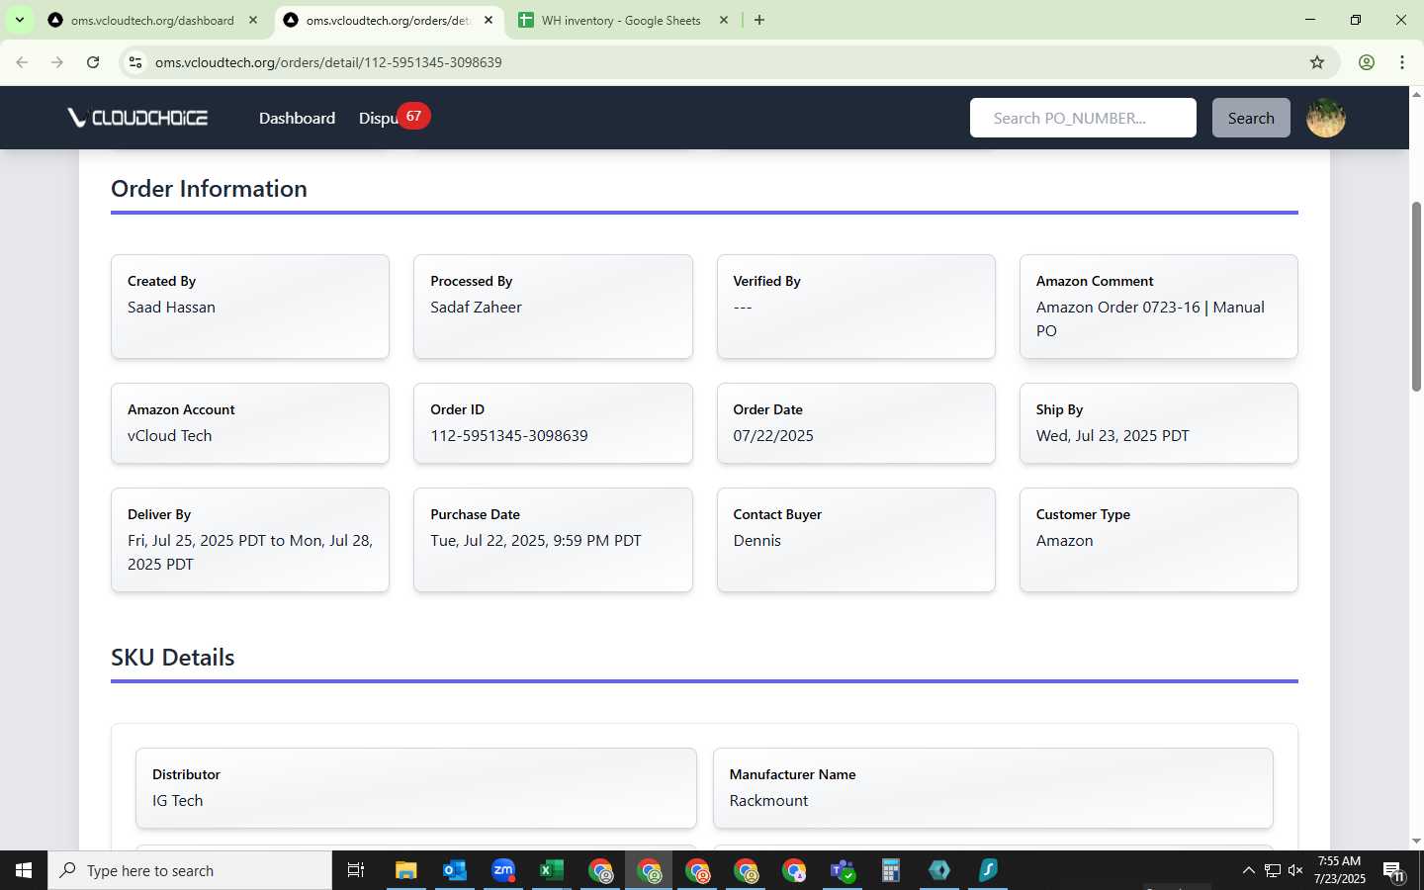1424x890 pixels.
Task: Click Processed By value Sadaf Zaheer
Action: coord(476,308)
